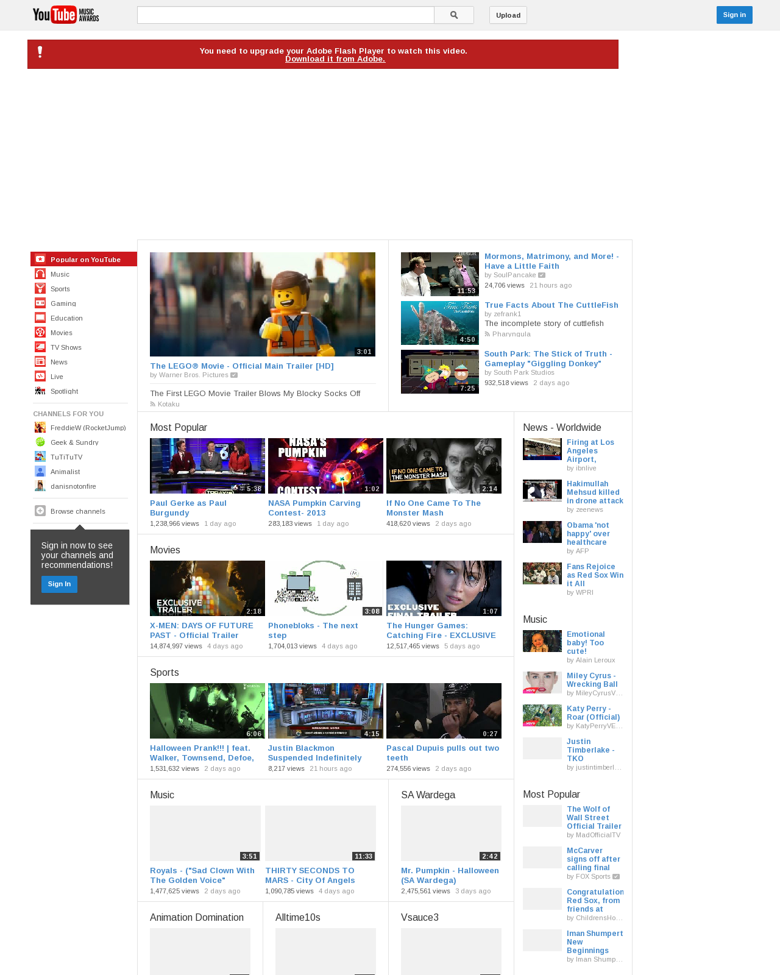Click the header Sign in button

(734, 15)
